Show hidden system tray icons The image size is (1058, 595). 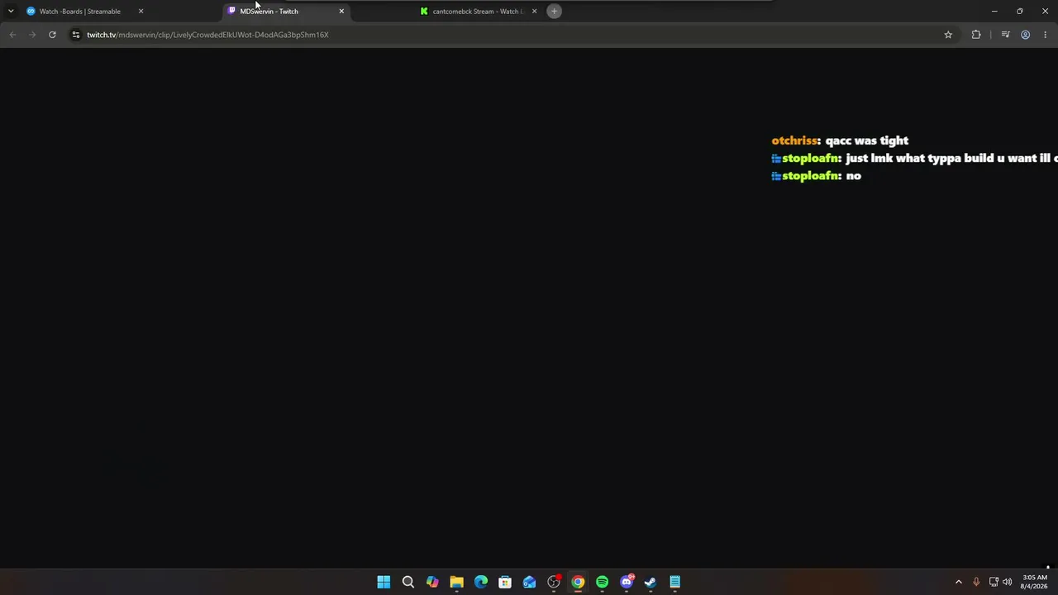[x=959, y=582]
